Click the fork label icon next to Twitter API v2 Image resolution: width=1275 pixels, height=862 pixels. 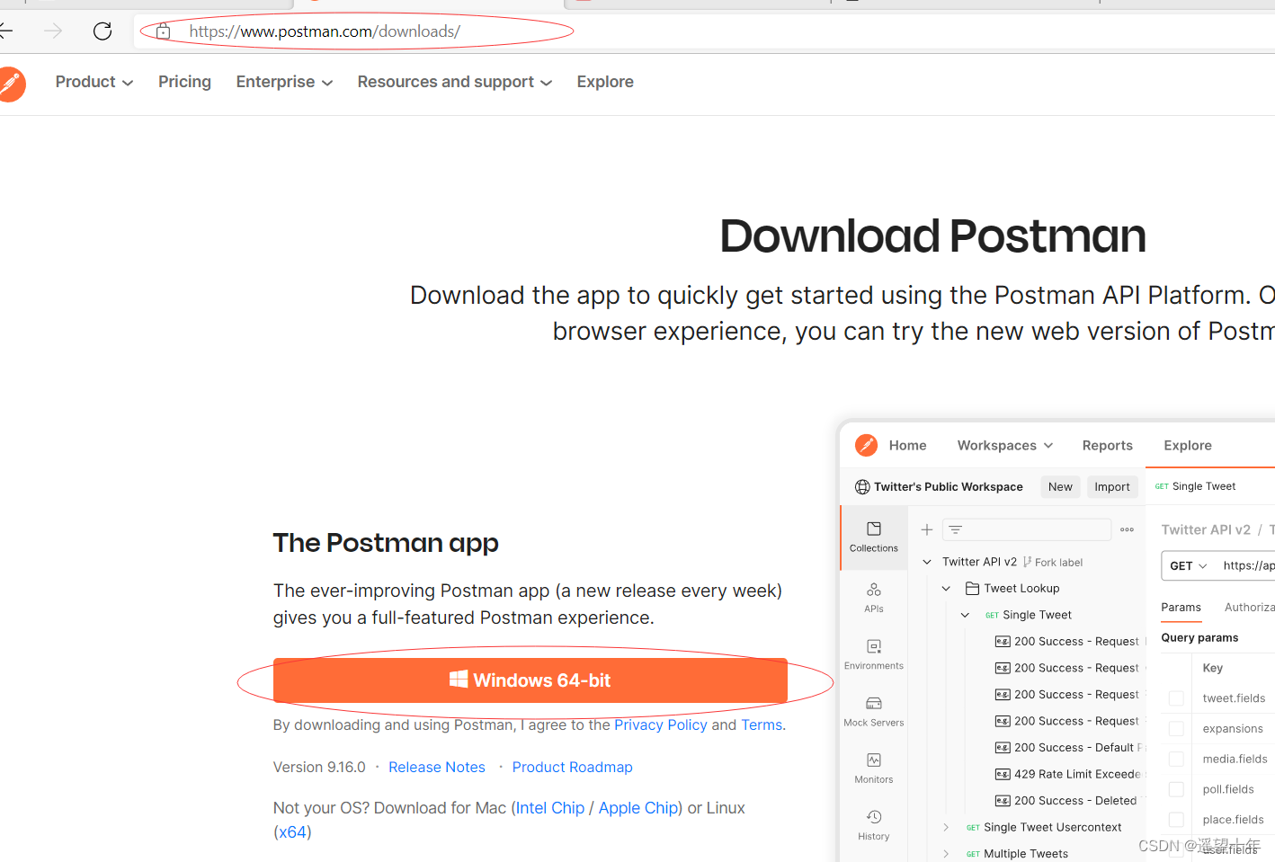click(x=1027, y=562)
